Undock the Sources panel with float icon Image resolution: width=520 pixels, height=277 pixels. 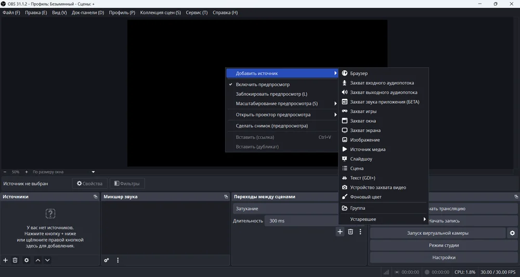coord(95,197)
